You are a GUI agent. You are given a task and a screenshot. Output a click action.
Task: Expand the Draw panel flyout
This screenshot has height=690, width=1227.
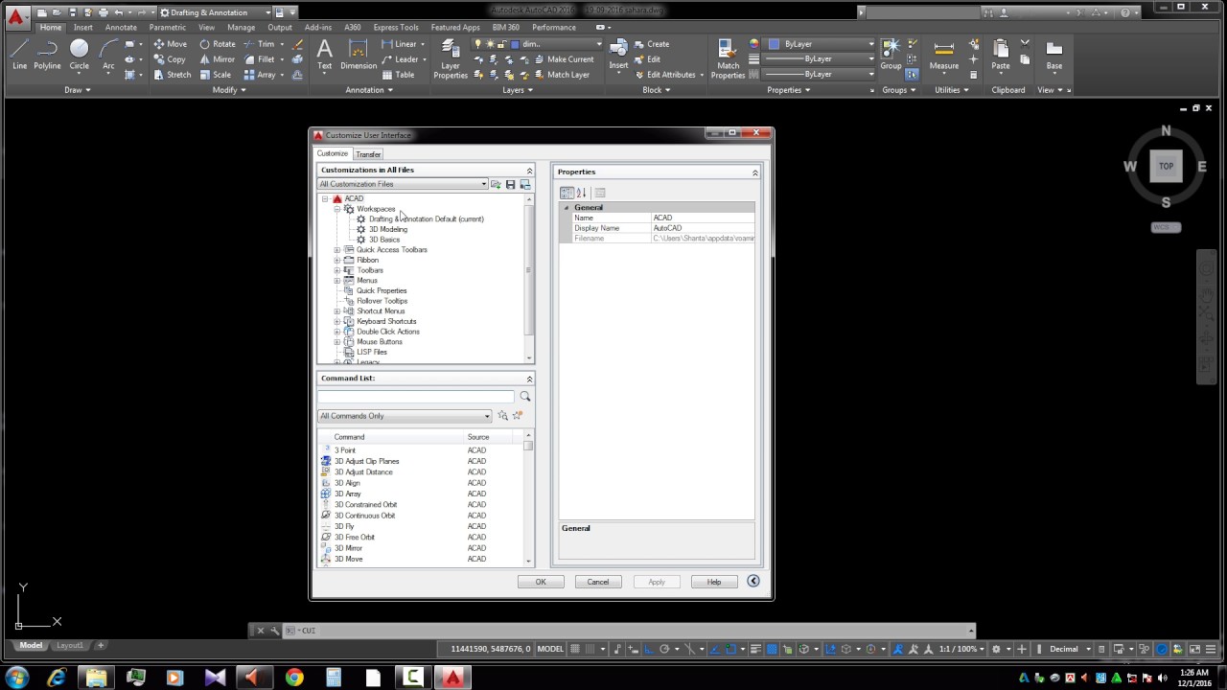click(x=78, y=90)
